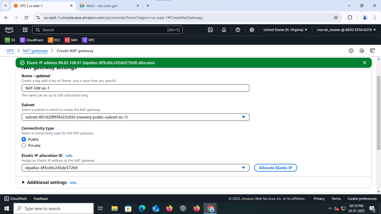Open Microsoft Edge from taskbar
Screen dimensions: 381x214
[142, 208]
